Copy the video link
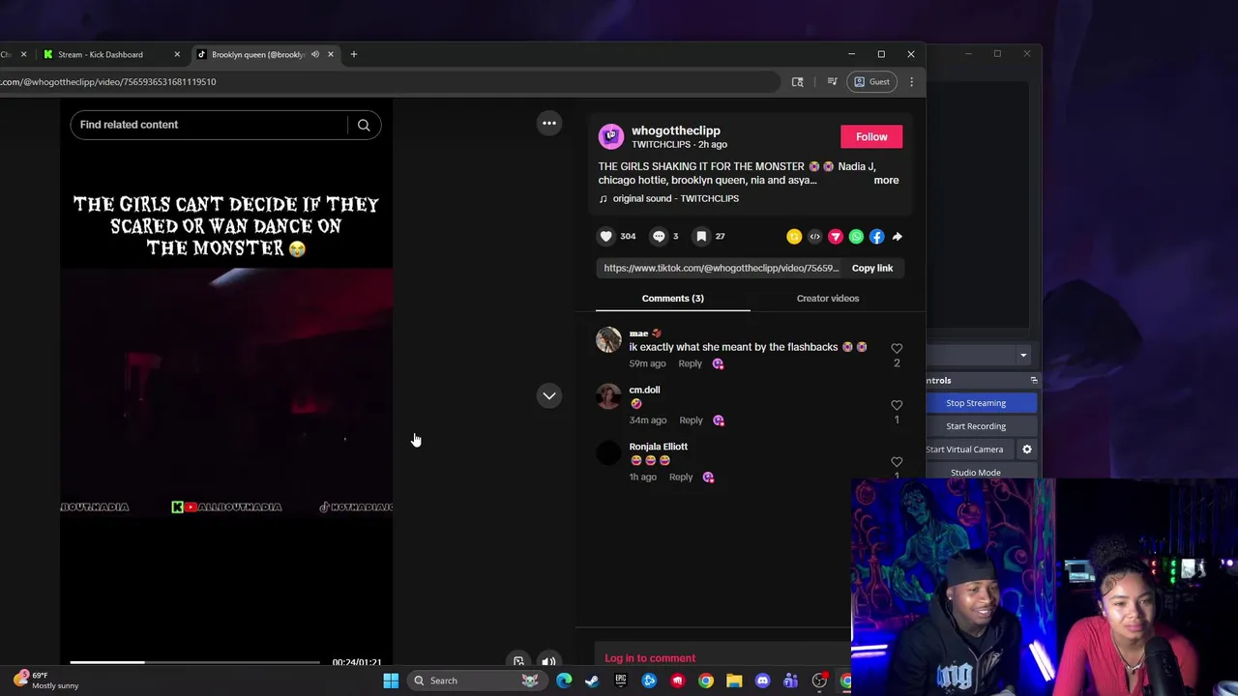Image resolution: width=1238 pixels, height=696 pixels. [x=872, y=268]
